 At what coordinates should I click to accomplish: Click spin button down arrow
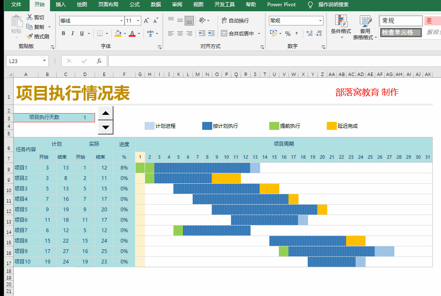(x=105, y=127)
